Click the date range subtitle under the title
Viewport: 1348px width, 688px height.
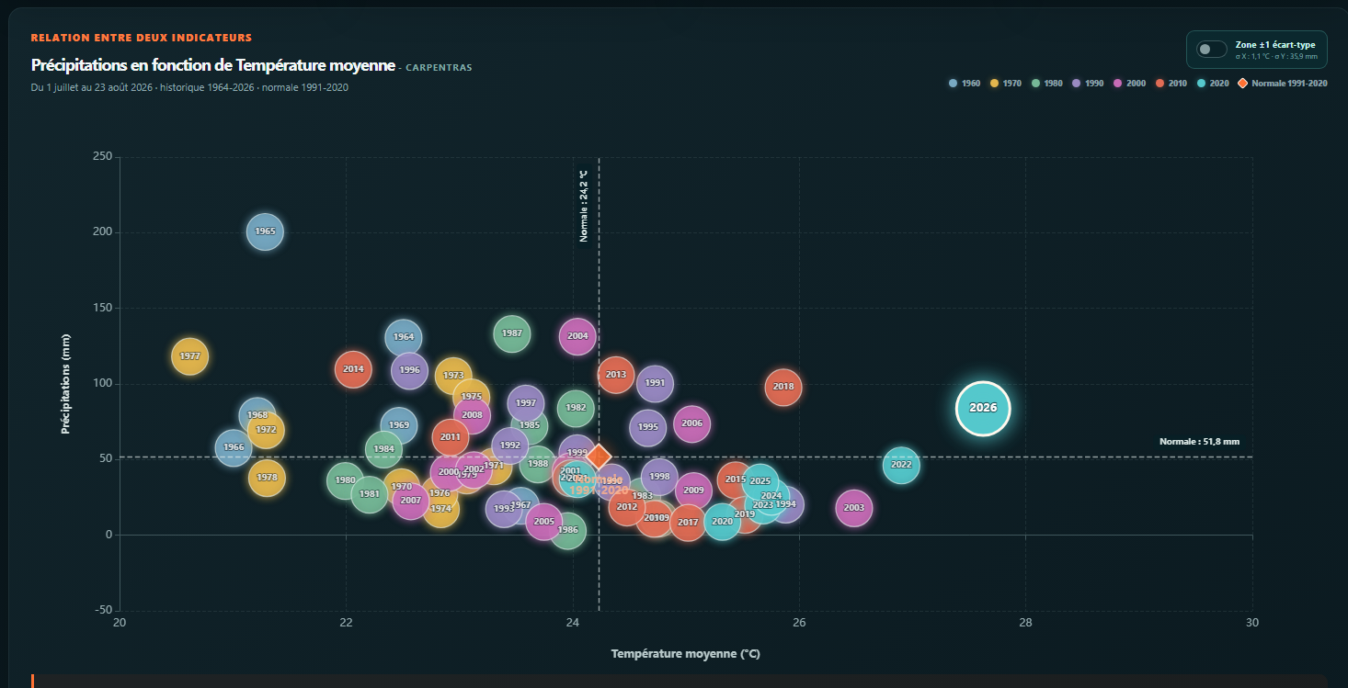(x=189, y=88)
